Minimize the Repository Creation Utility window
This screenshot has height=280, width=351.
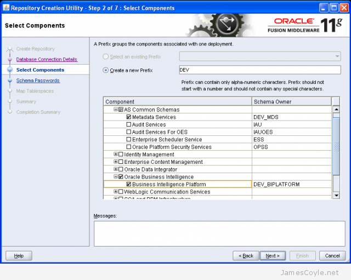click(x=324, y=8)
